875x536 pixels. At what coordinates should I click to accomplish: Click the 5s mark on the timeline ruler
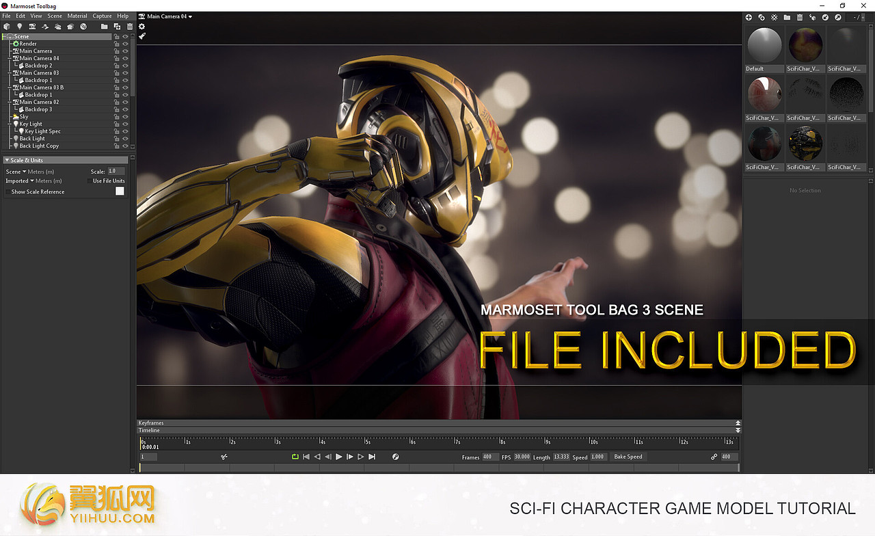368,442
